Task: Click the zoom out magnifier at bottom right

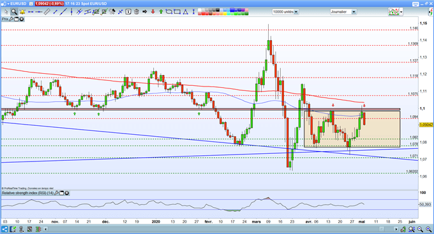Action: pos(420,229)
